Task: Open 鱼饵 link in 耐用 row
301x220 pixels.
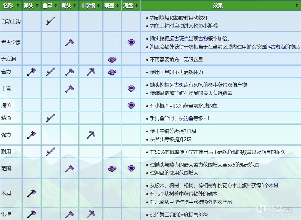Action: click(x=232, y=152)
